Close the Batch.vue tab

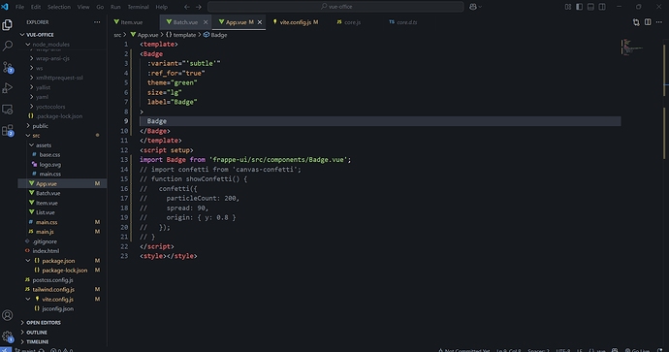point(206,22)
